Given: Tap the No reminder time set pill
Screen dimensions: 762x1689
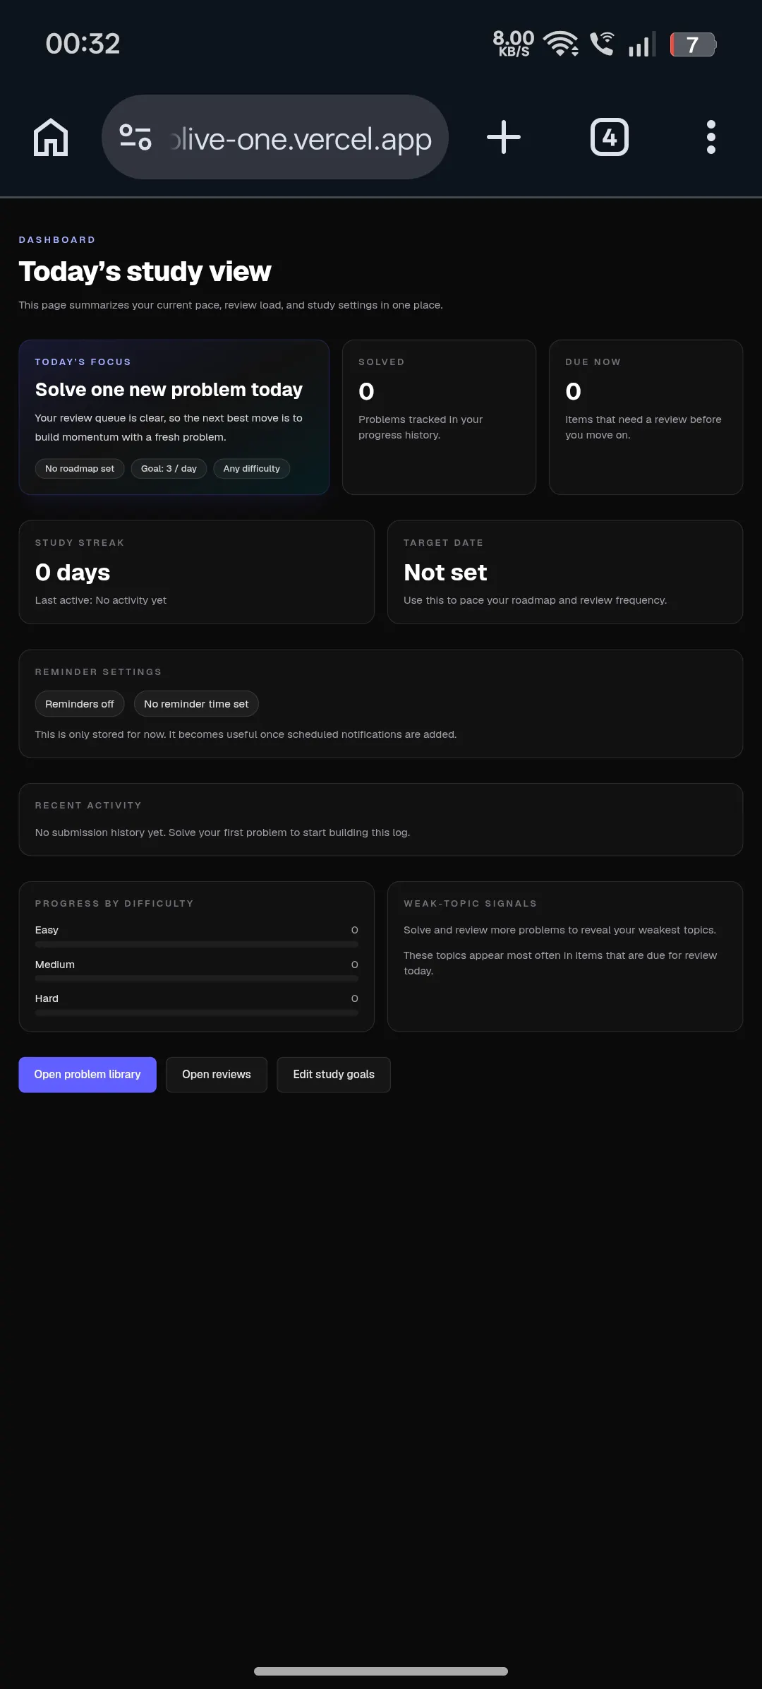Looking at the screenshot, I should click(196, 704).
